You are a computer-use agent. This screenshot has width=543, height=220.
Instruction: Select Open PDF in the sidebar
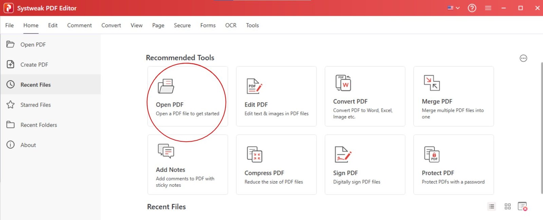click(x=51, y=44)
